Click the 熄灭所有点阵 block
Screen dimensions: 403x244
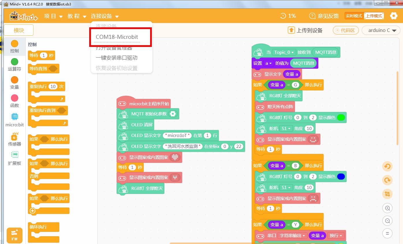pyautogui.click(x=275, y=107)
